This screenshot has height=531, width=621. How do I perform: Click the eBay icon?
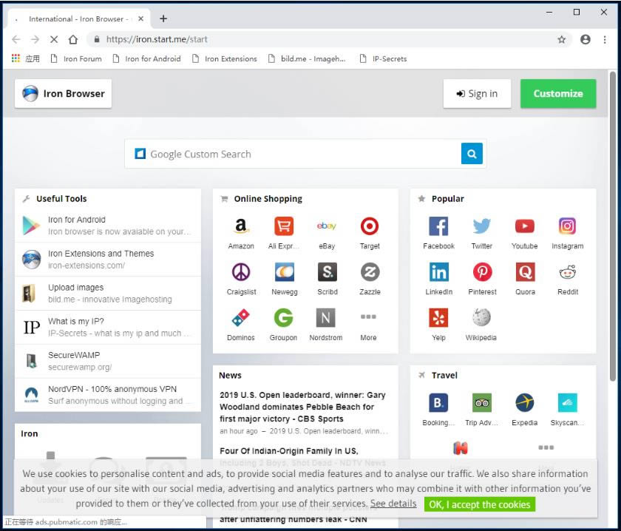point(326,226)
